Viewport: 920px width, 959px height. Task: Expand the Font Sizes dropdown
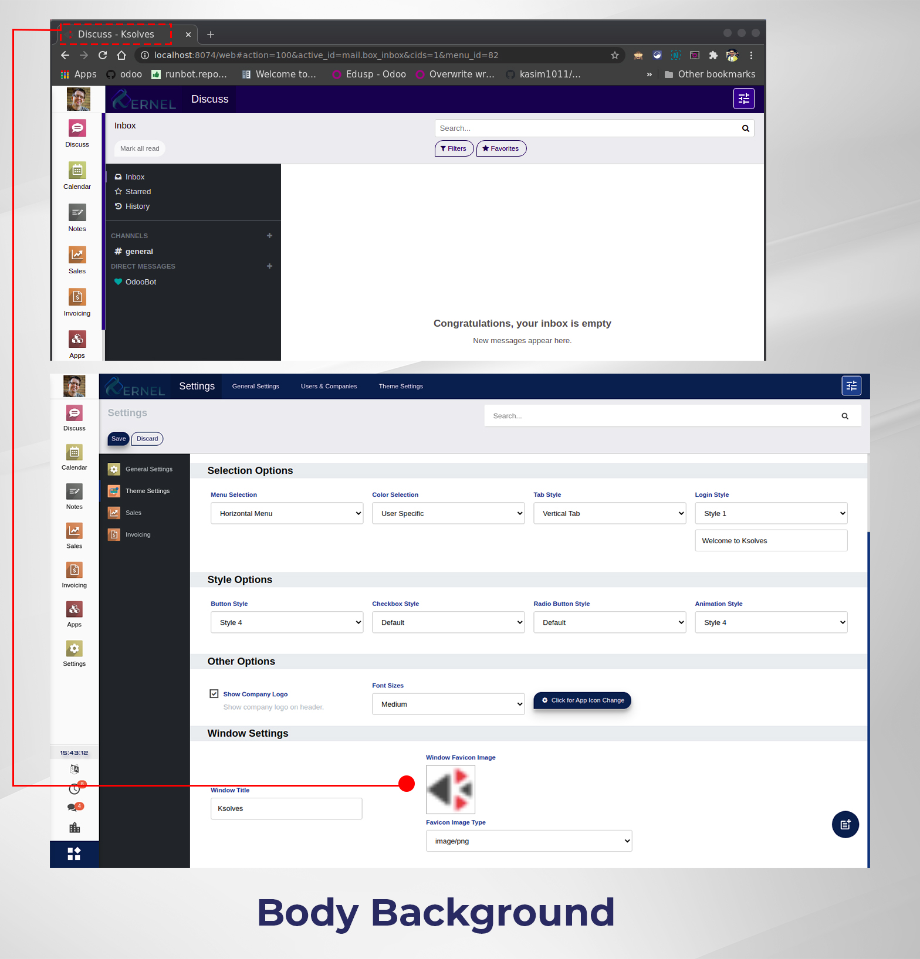[x=448, y=704]
